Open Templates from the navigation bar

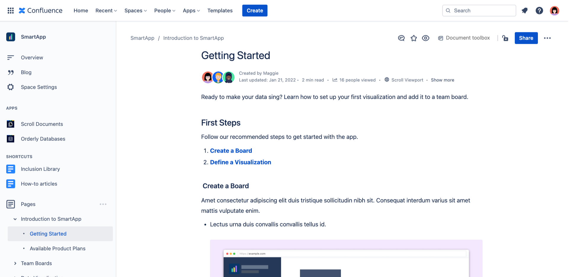(x=220, y=10)
